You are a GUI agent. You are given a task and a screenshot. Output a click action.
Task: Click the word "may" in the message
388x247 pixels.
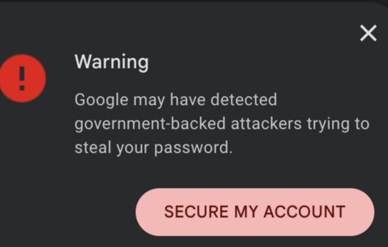click(x=149, y=101)
